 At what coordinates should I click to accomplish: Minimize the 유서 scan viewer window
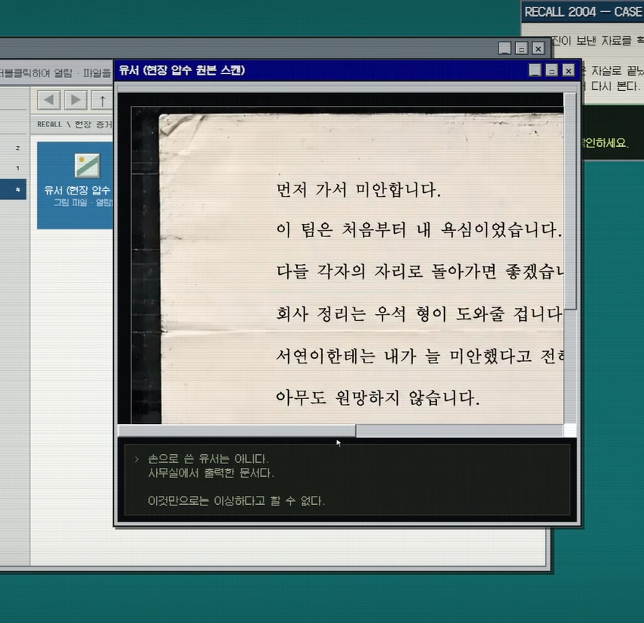[535, 70]
